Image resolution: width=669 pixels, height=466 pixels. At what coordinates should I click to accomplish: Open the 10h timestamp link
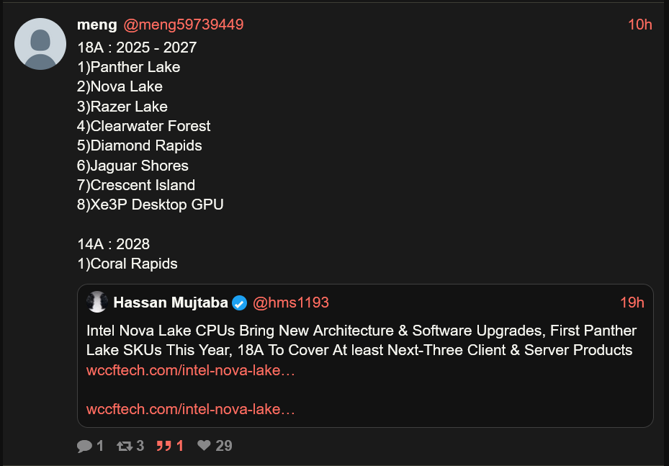click(639, 24)
